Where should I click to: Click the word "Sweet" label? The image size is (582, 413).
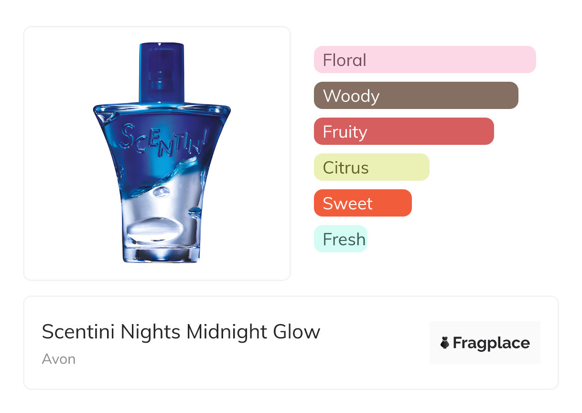pyautogui.click(x=347, y=204)
